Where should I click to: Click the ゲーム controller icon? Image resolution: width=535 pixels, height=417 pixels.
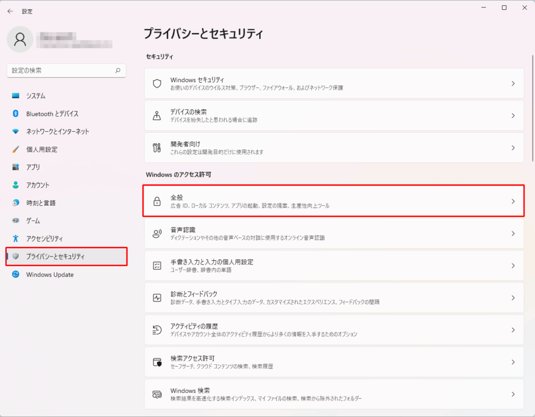click(x=16, y=221)
